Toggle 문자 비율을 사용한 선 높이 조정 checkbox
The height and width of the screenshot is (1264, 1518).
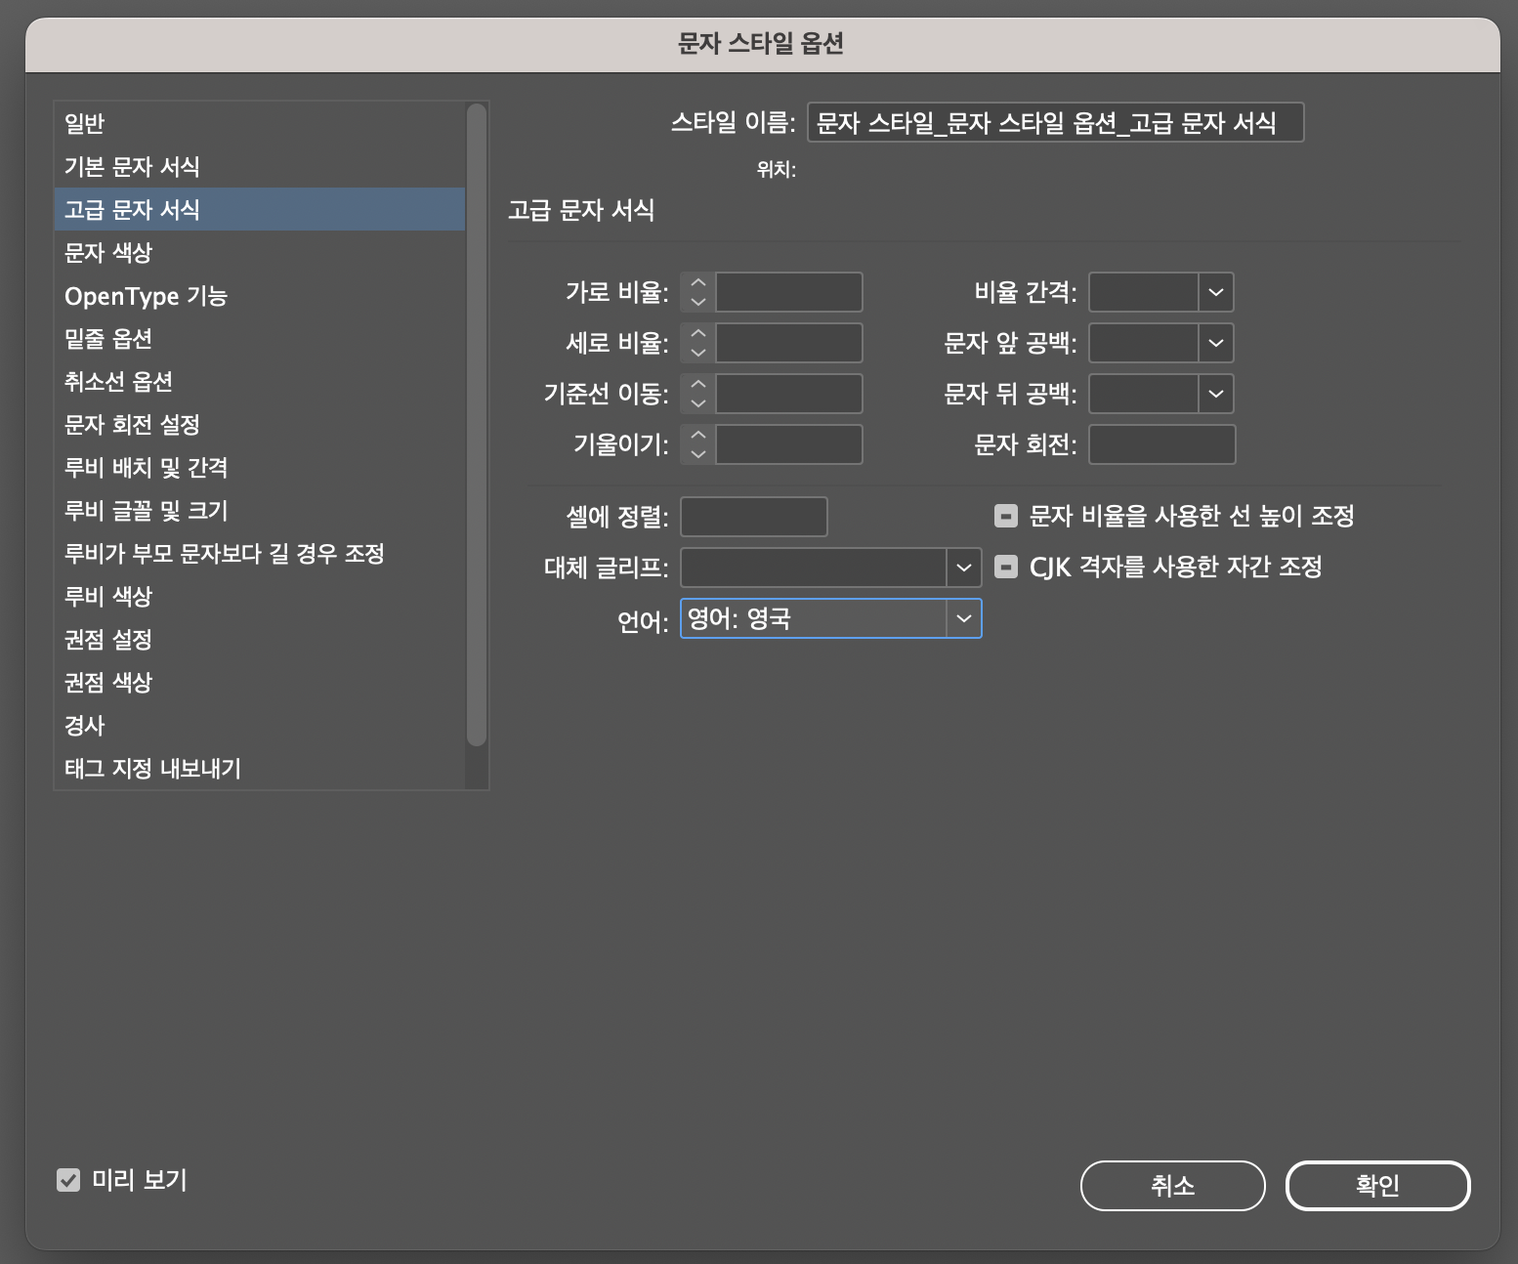coord(1005,516)
